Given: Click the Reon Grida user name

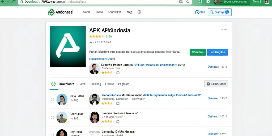Looking at the screenshot, I should point(76,114).
